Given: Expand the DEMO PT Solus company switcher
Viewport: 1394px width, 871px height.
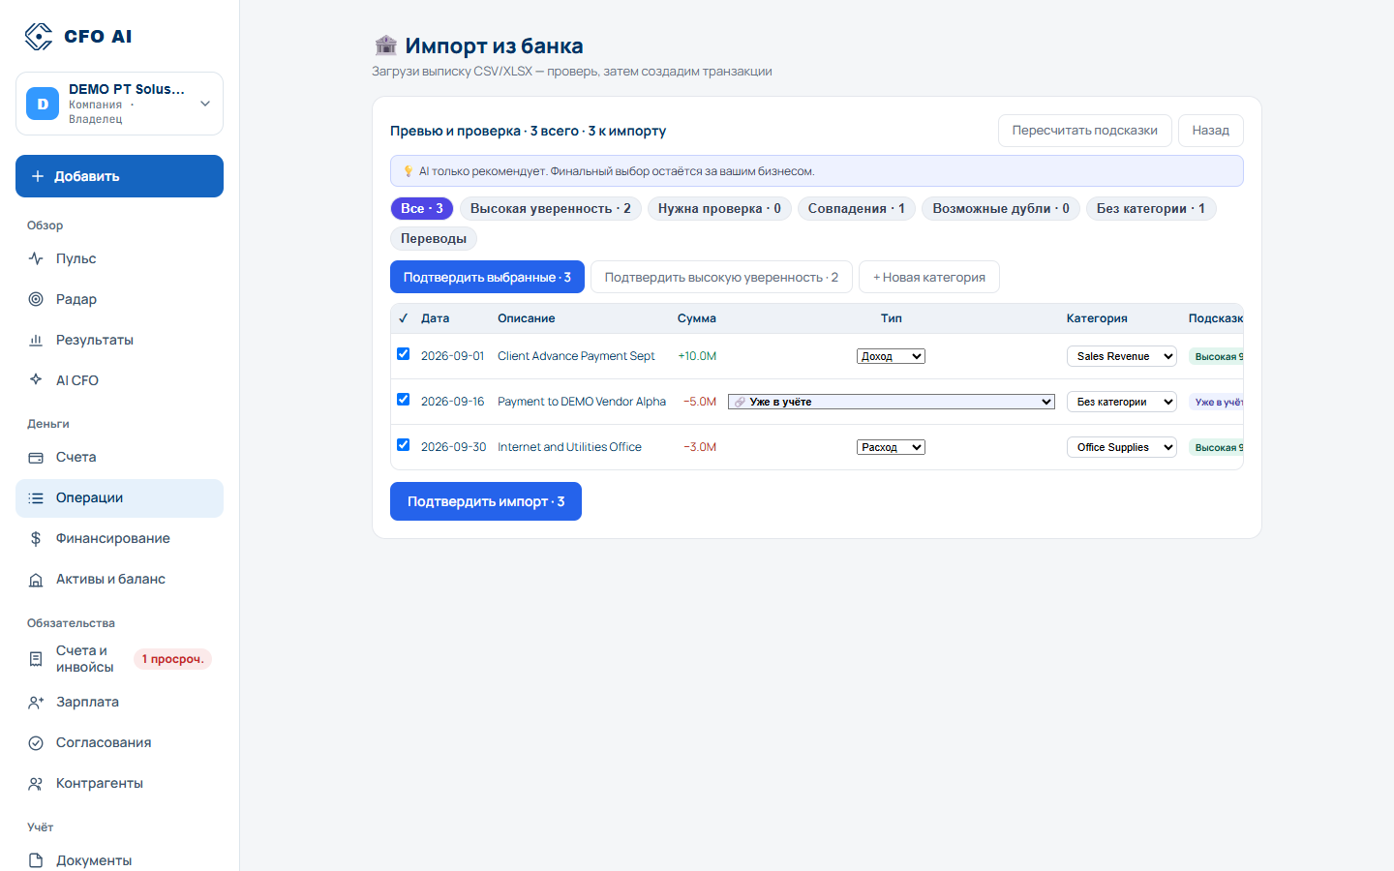Looking at the screenshot, I should (x=119, y=104).
